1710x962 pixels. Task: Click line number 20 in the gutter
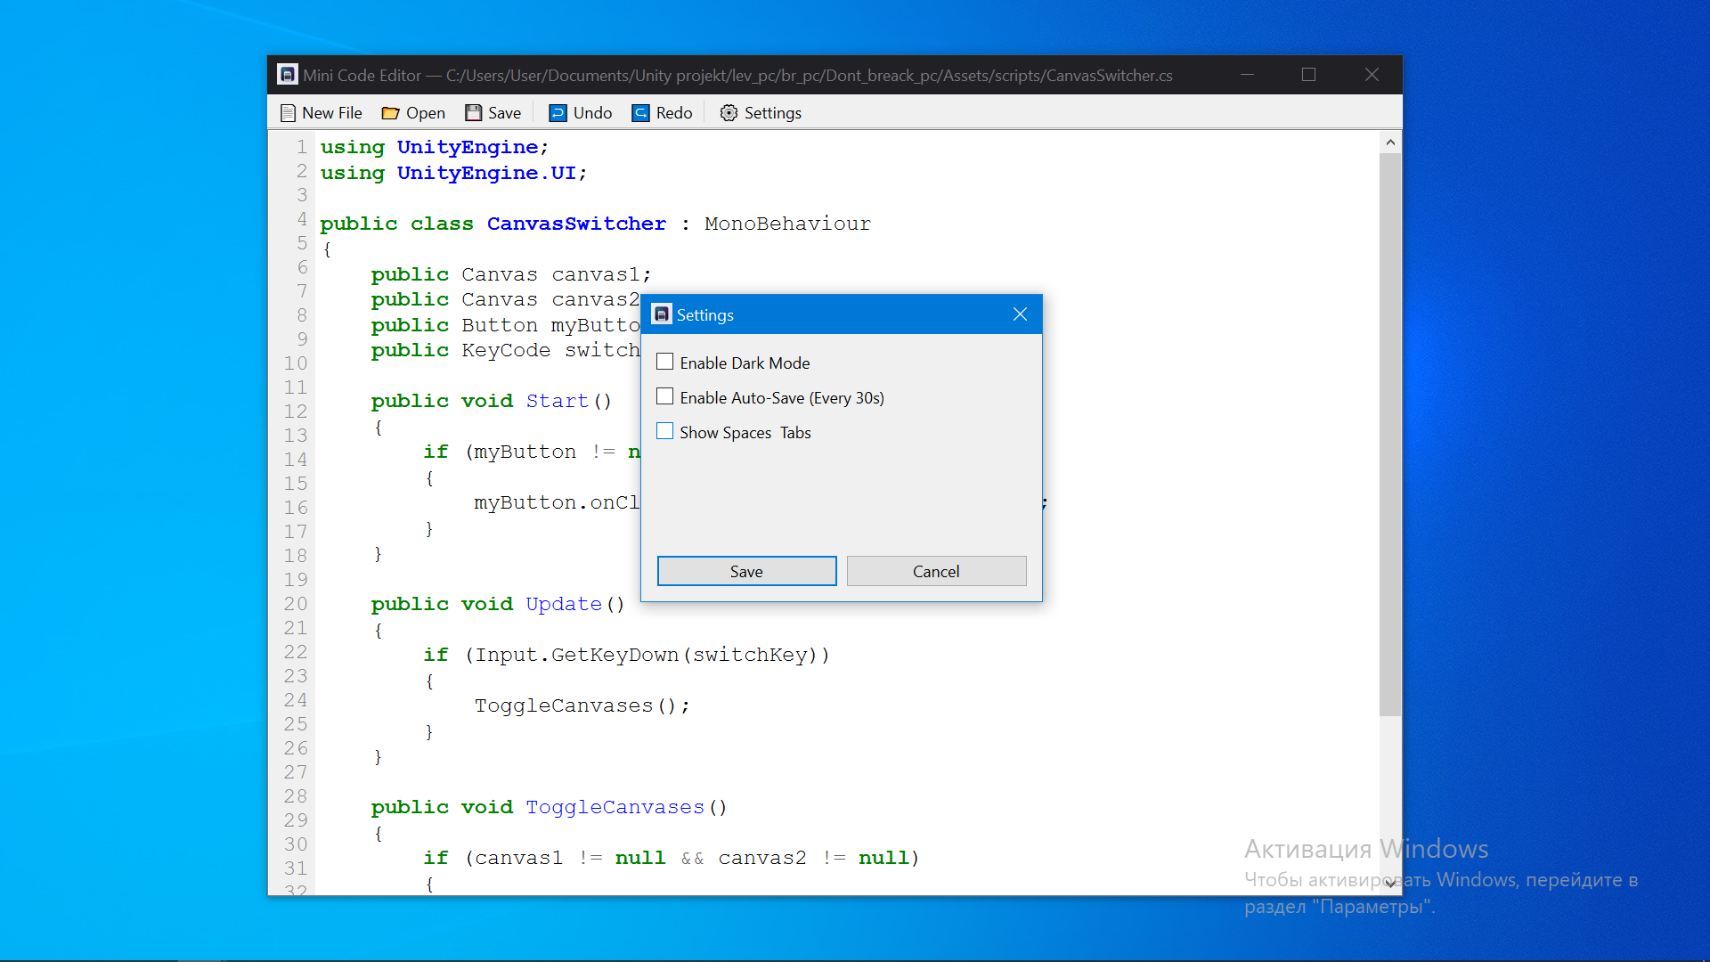coord(296,604)
